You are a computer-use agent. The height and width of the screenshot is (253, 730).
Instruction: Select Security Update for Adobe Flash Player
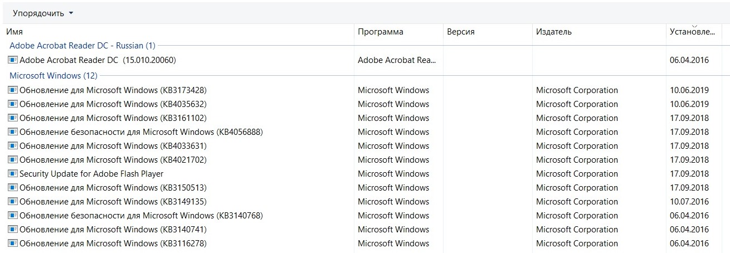click(x=91, y=173)
